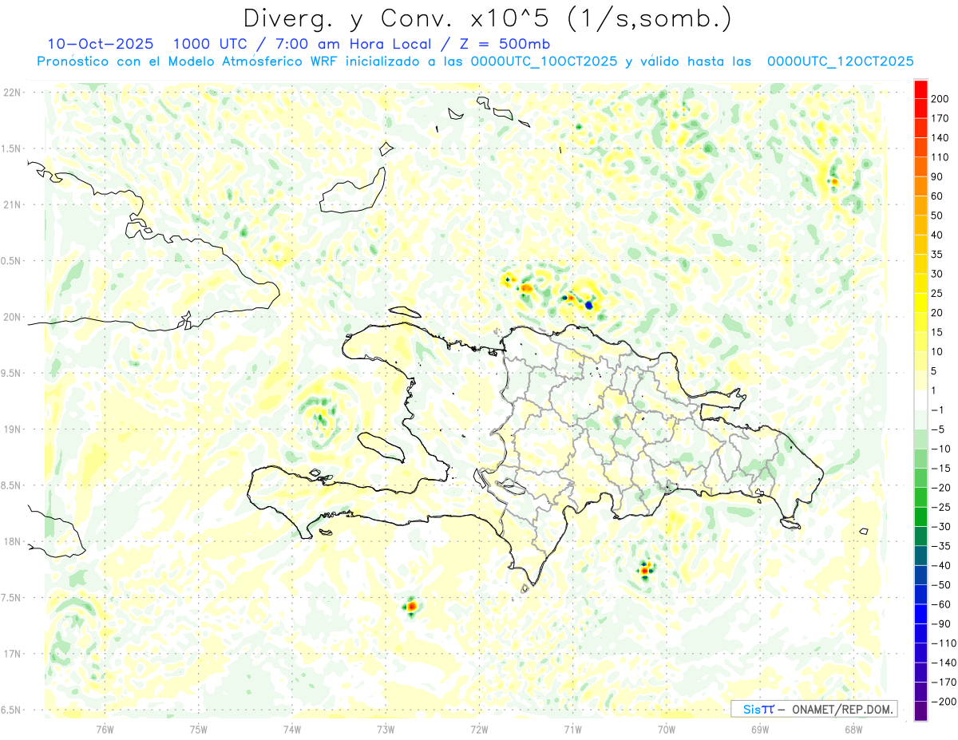Click the red divergence spot near 73W 17.5N
Viewport: 958px width, 740px height.
point(411,607)
